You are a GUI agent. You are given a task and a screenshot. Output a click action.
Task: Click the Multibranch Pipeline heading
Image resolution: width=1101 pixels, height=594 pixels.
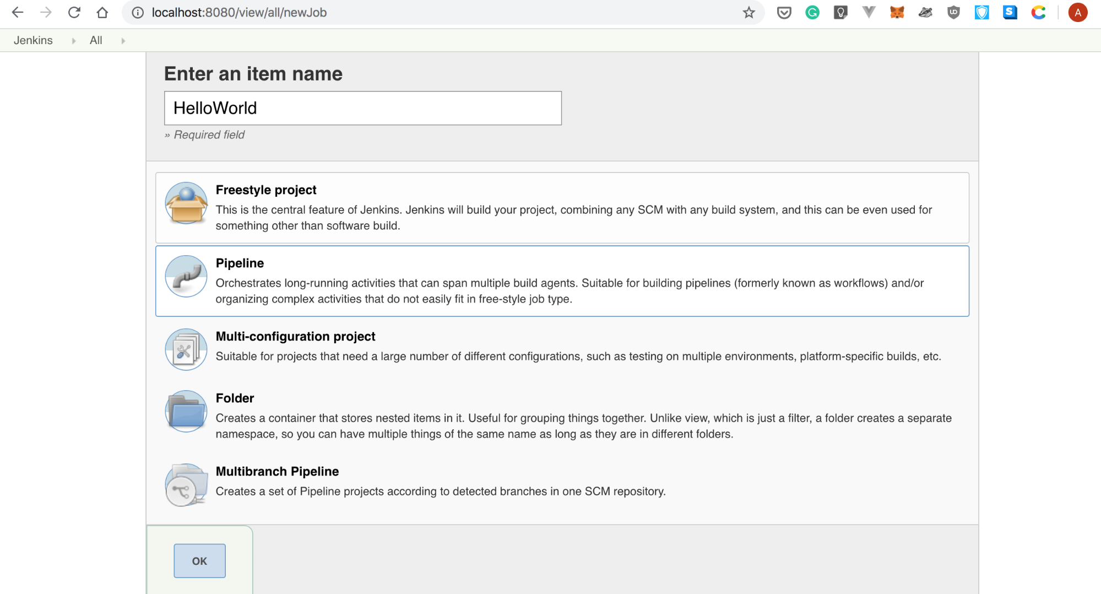(x=277, y=472)
